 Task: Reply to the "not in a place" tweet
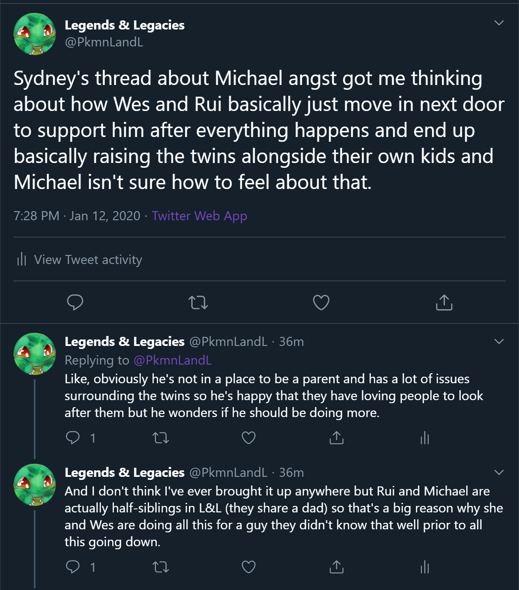73,438
